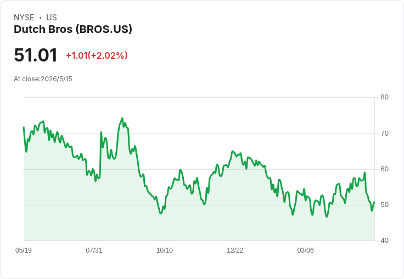
Task: Click the 51.01 current price
Action: point(36,55)
